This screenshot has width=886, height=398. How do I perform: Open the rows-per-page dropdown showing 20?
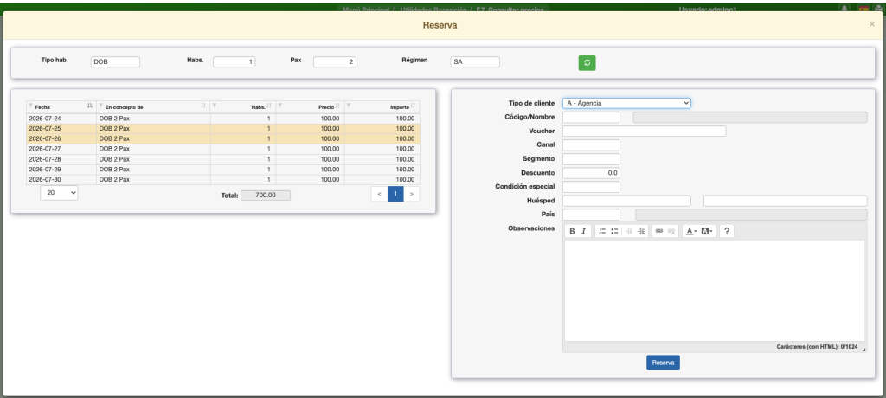(60, 193)
